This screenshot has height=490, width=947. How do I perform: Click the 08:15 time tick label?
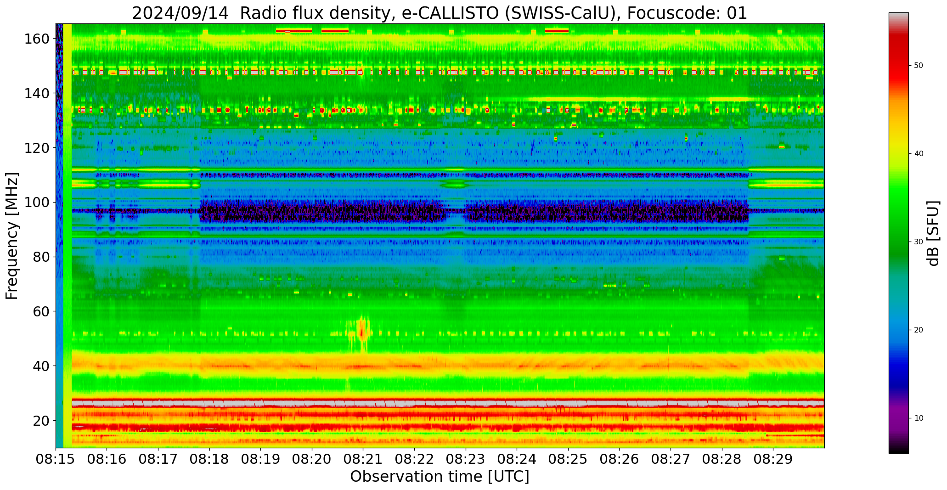pyautogui.click(x=56, y=459)
